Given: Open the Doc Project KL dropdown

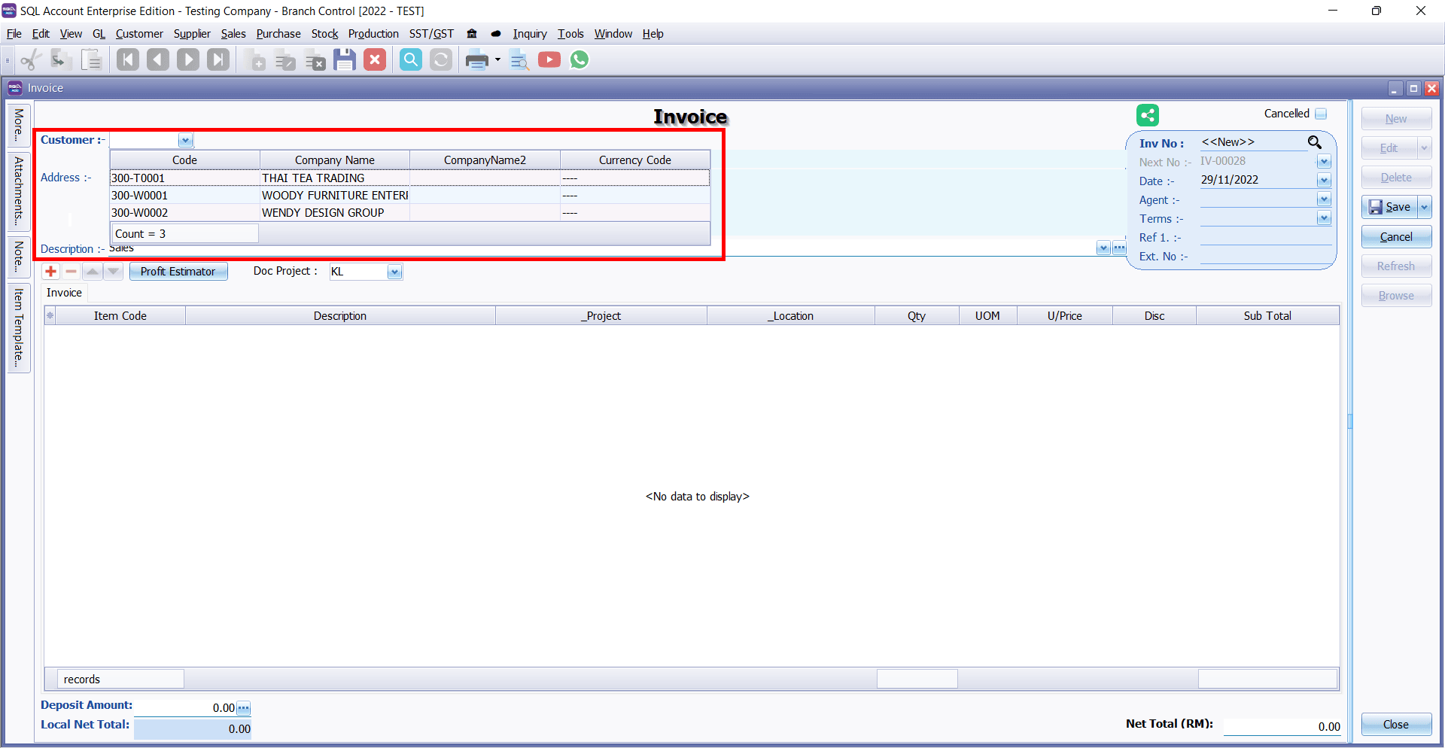Looking at the screenshot, I should tap(394, 272).
